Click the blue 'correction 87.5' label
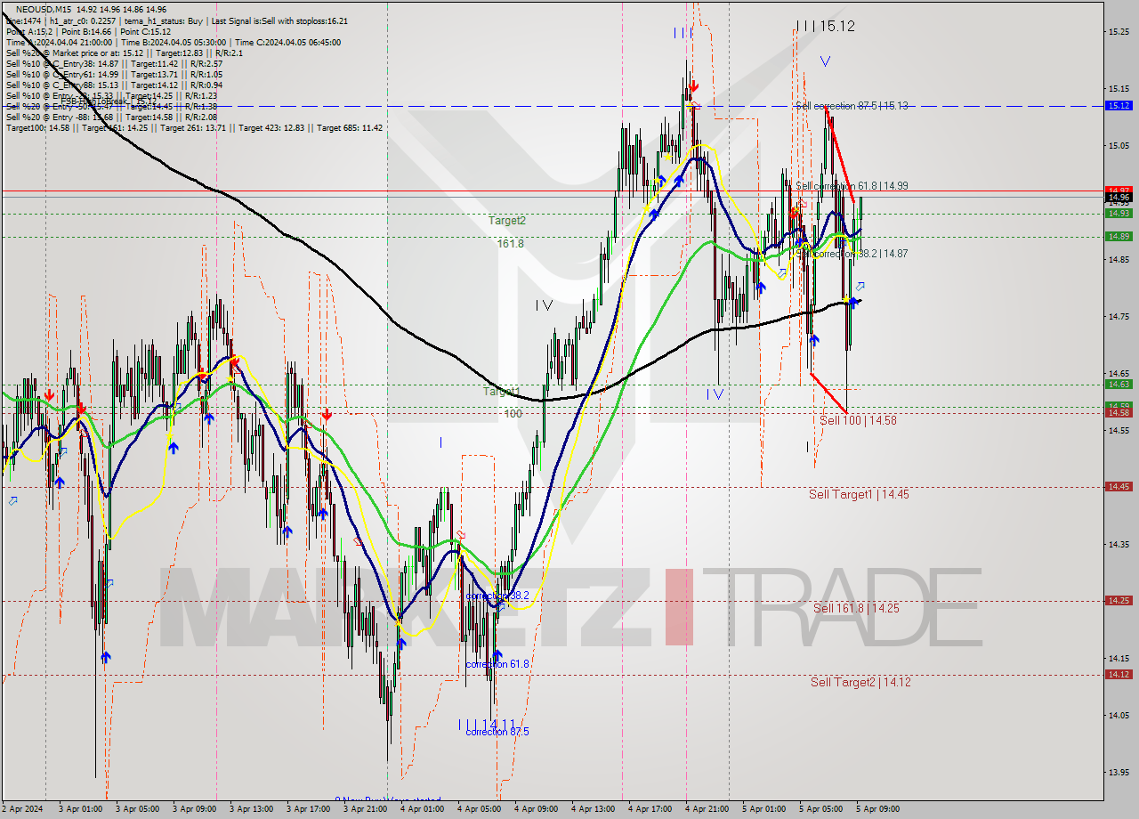This screenshot has width=1139, height=819. [x=497, y=732]
